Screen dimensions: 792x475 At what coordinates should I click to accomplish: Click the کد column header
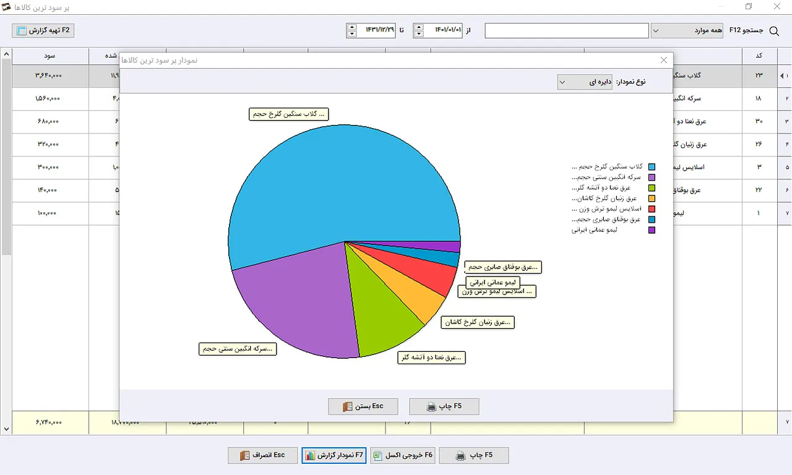pos(759,56)
